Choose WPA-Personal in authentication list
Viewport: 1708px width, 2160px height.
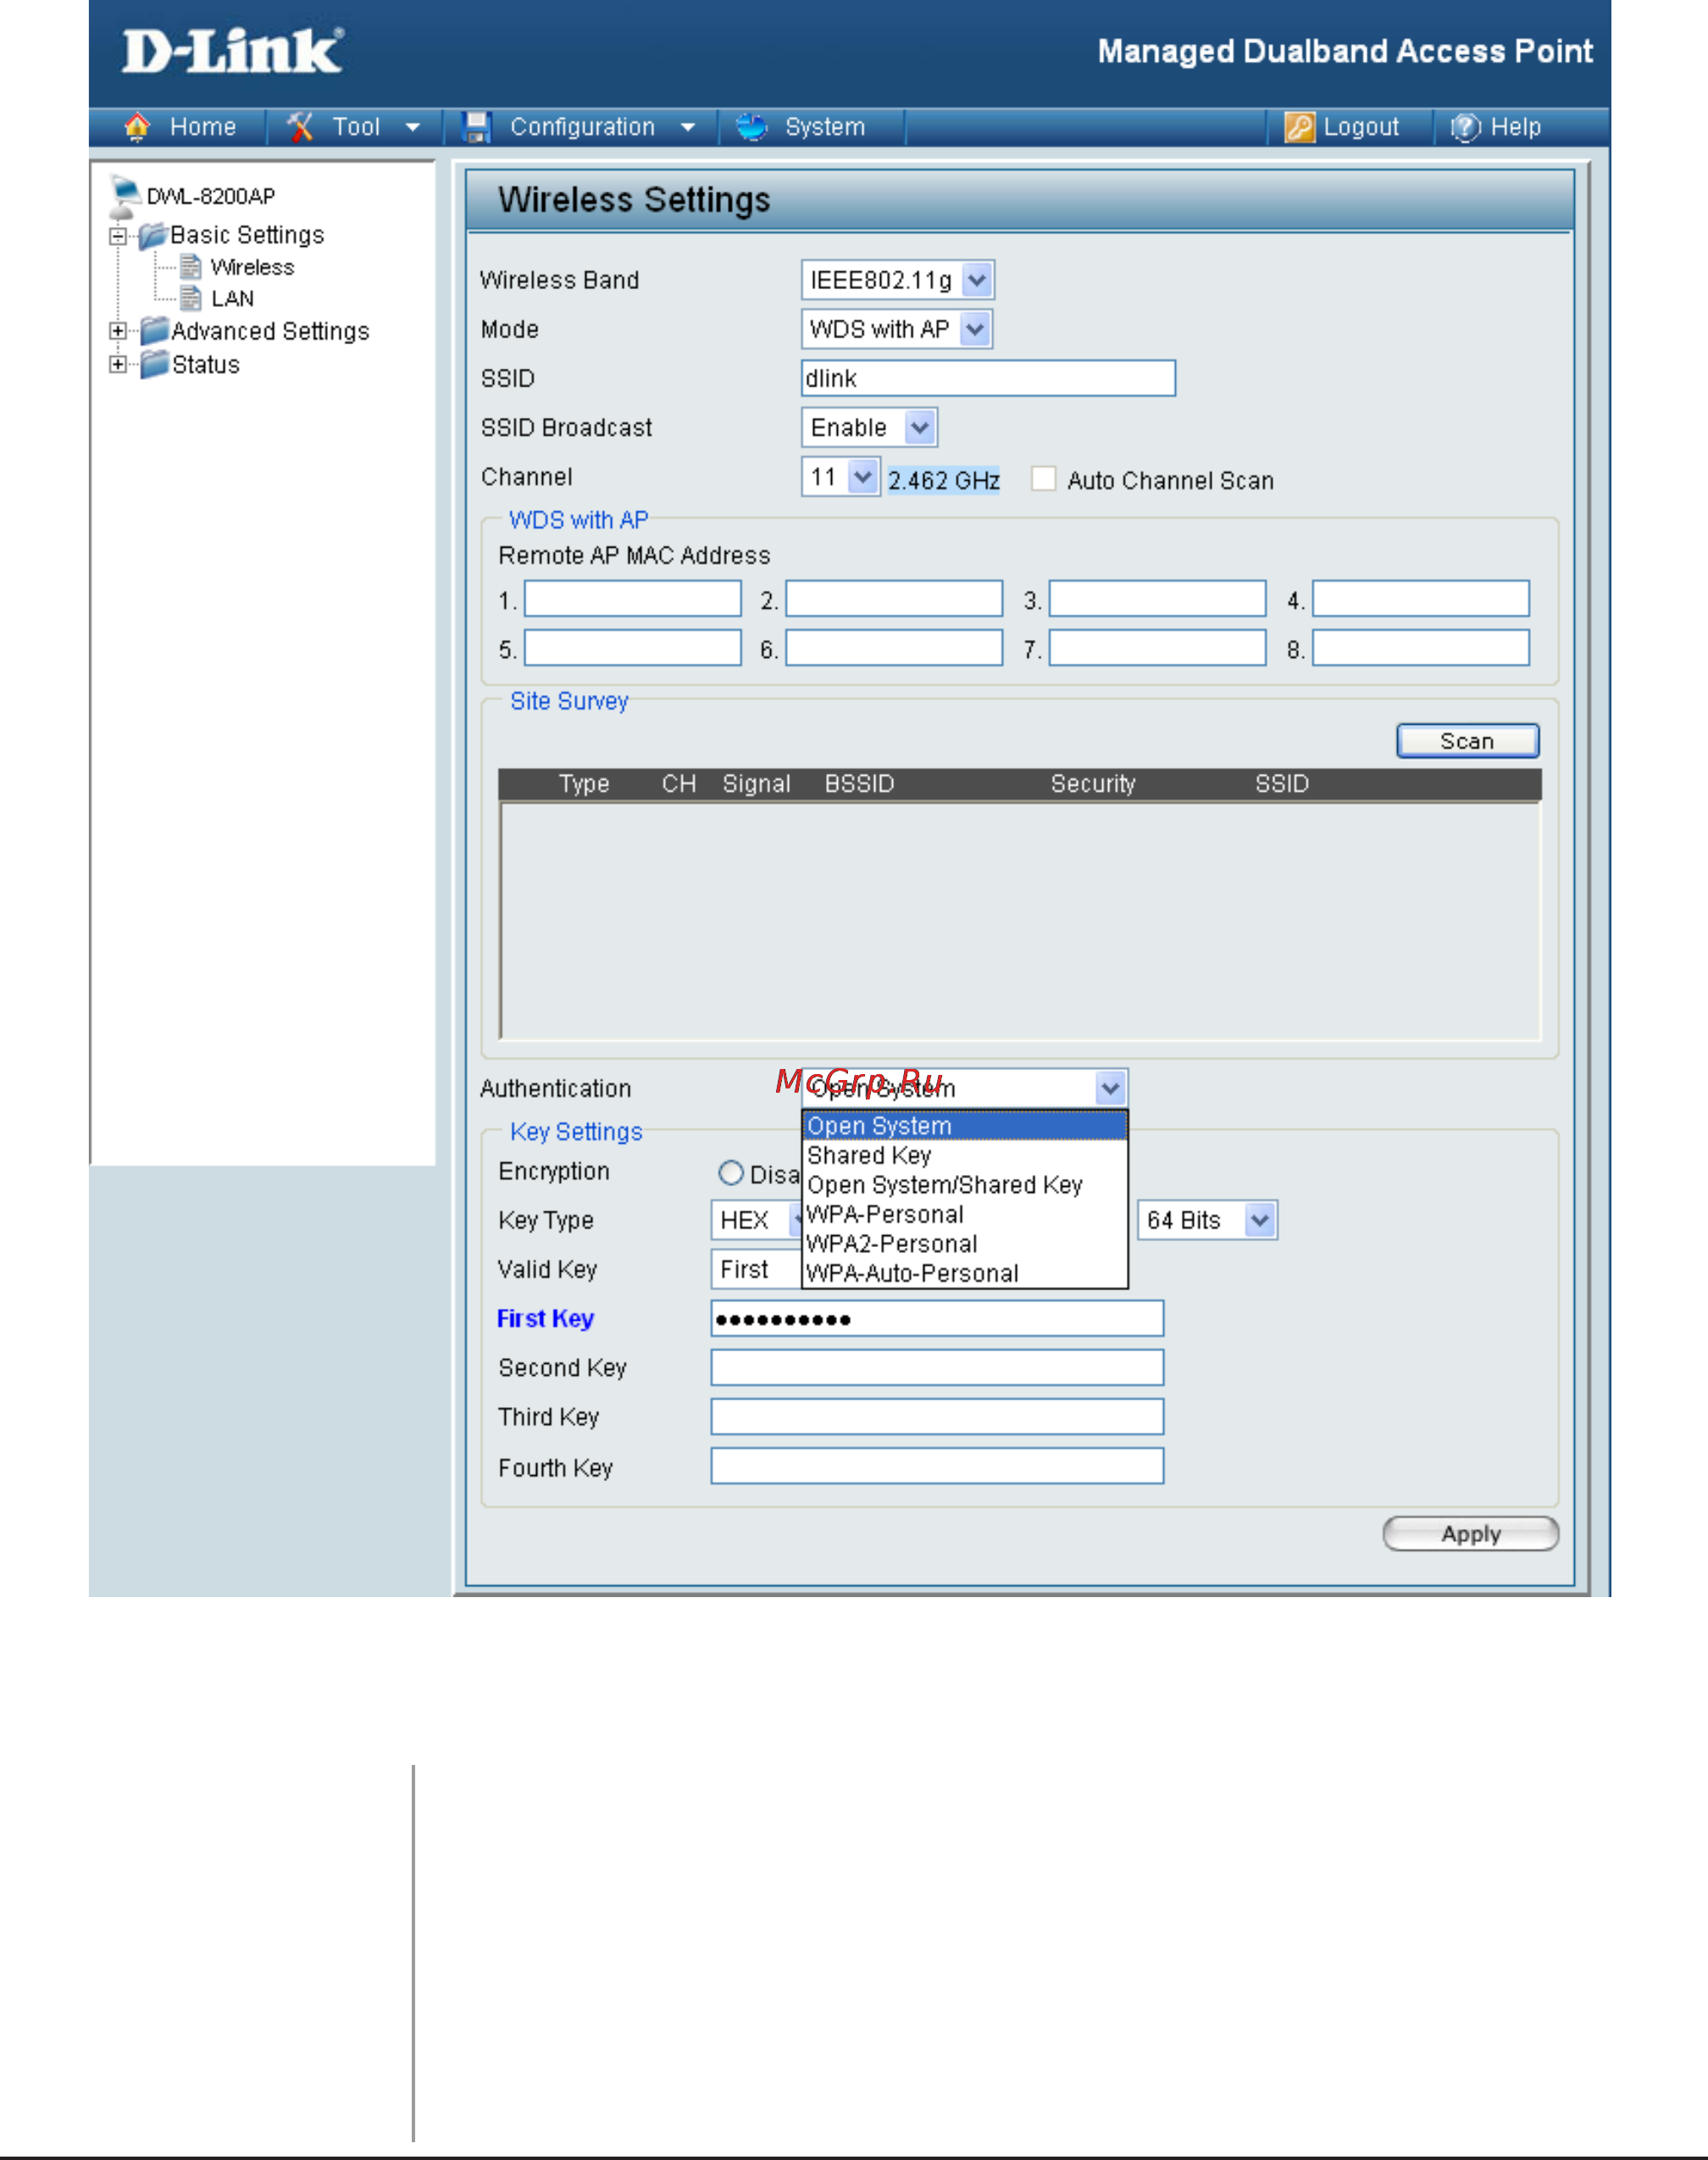point(964,1215)
